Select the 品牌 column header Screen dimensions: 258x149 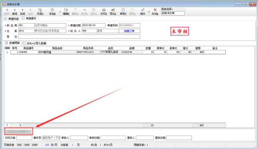[132, 48]
